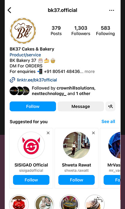Tap the link chain icon

click(12, 80)
